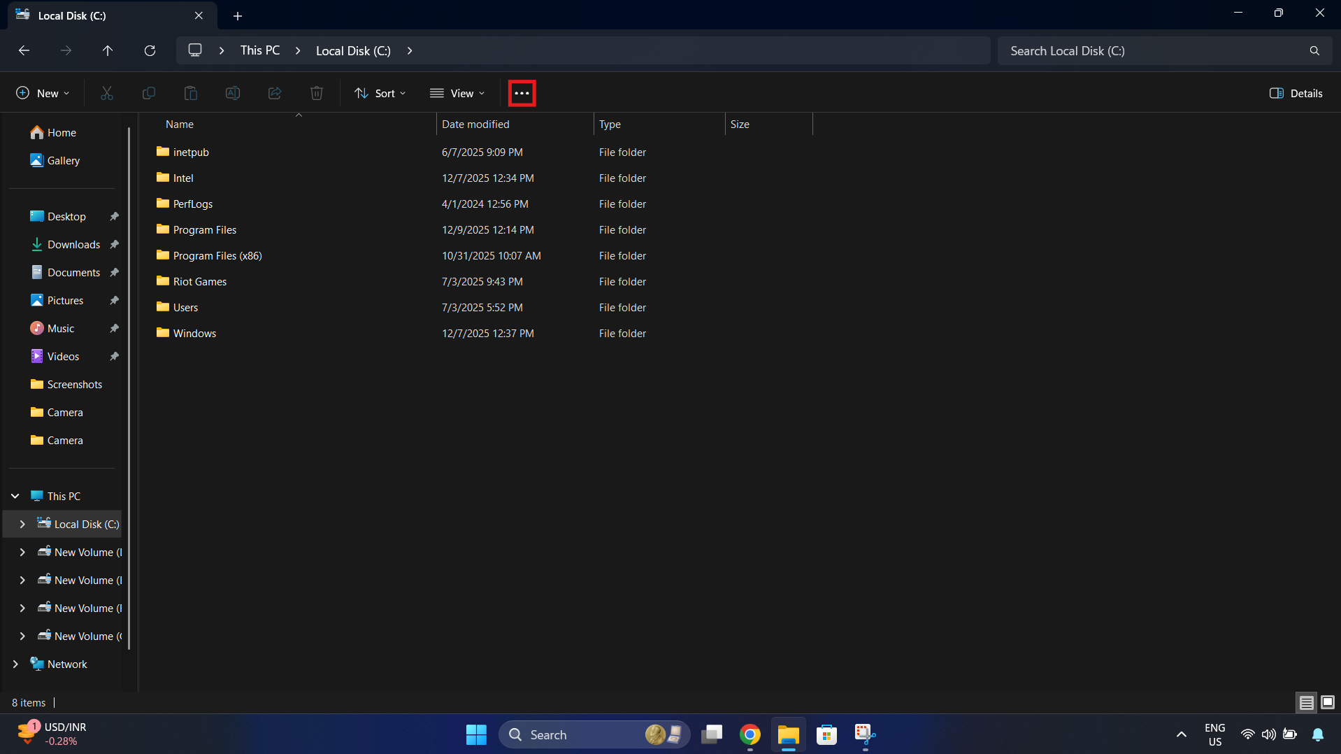
Task: Click the Back arrow button
Action: click(24, 50)
